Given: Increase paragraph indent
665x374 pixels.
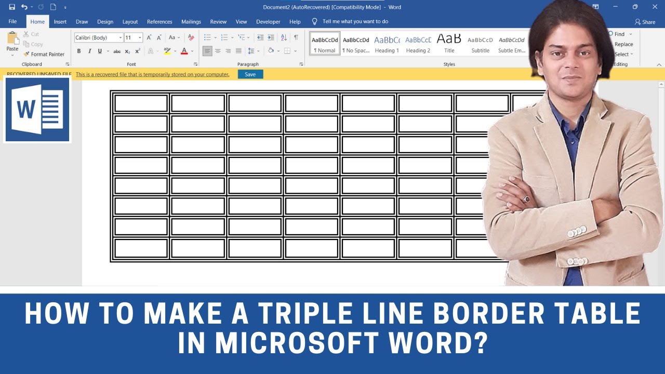Looking at the screenshot, I should pyautogui.click(x=271, y=37).
